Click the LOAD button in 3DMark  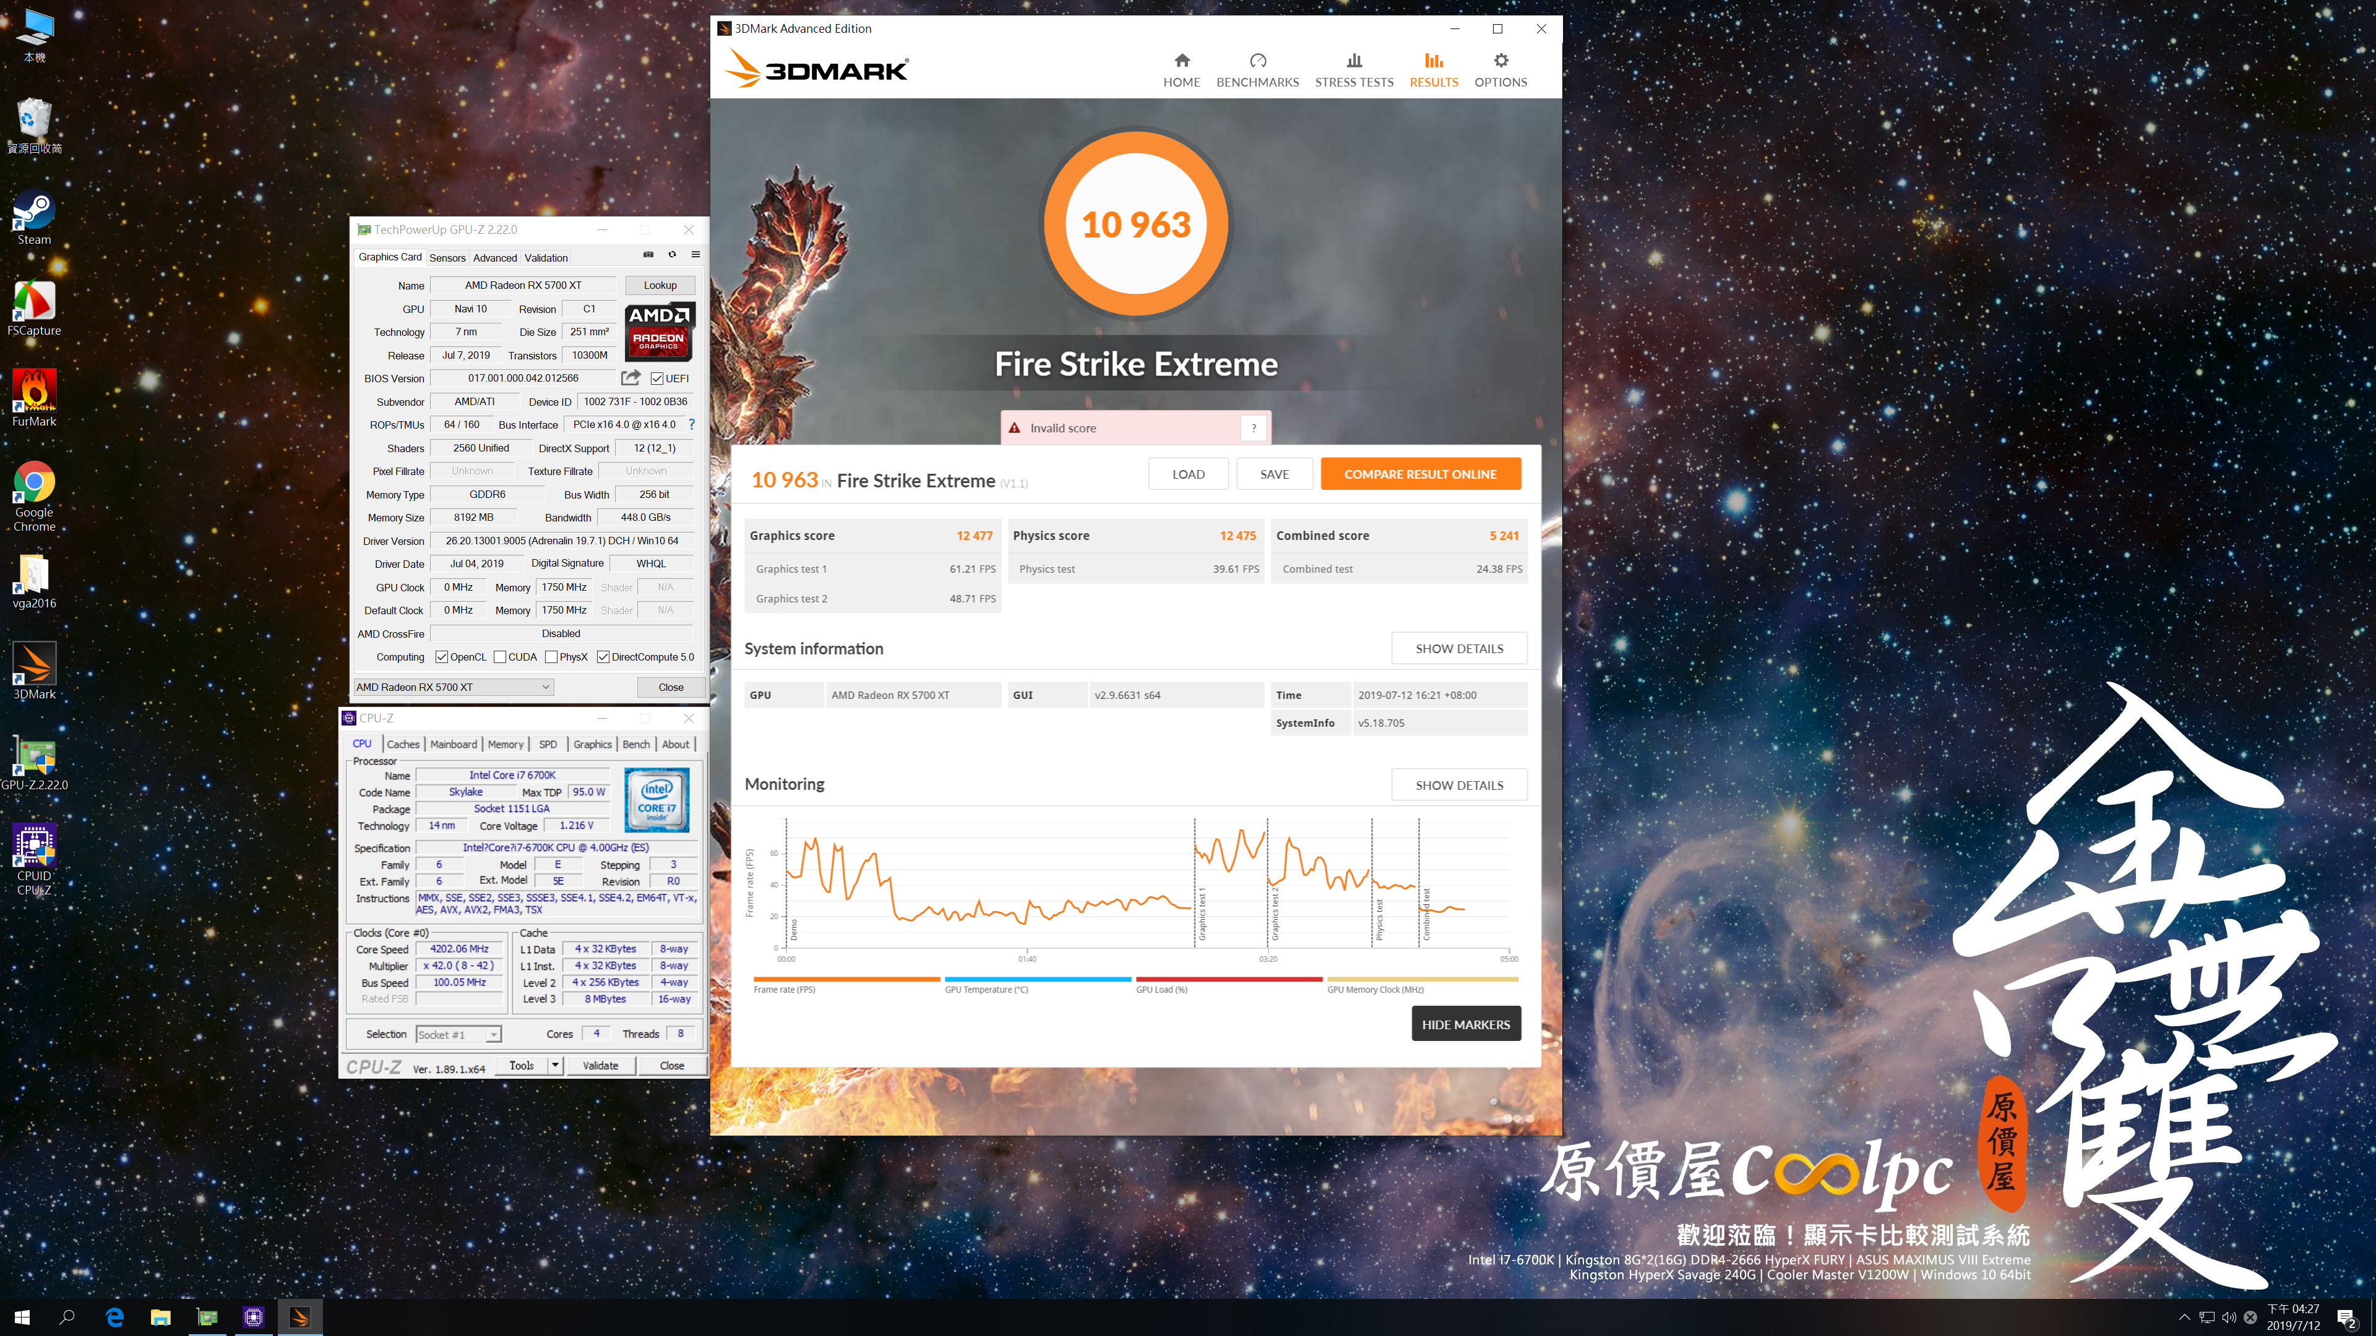pyautogui.click(x=1188, y=474)
